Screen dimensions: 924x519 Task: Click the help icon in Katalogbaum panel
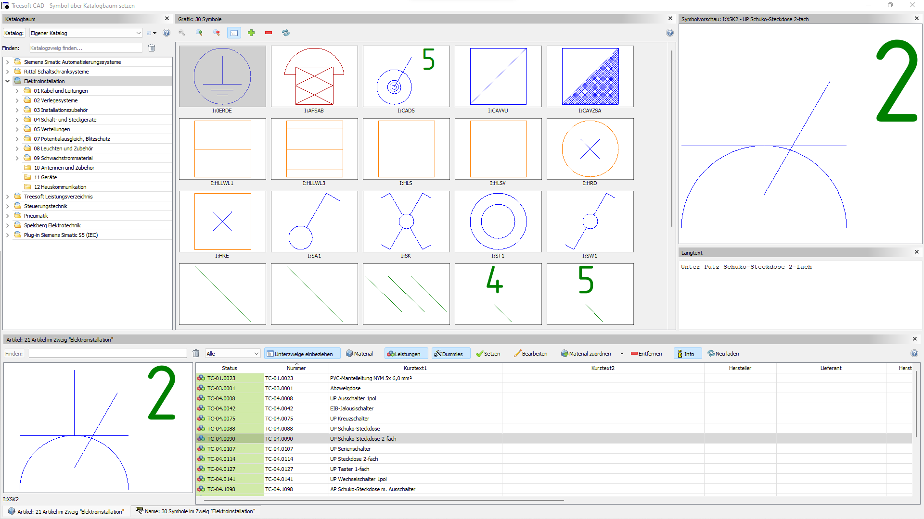click(167, 33)
